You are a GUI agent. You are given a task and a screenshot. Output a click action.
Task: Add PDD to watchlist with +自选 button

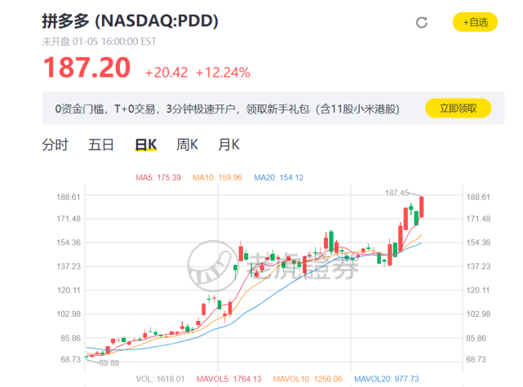coord(475,22)
